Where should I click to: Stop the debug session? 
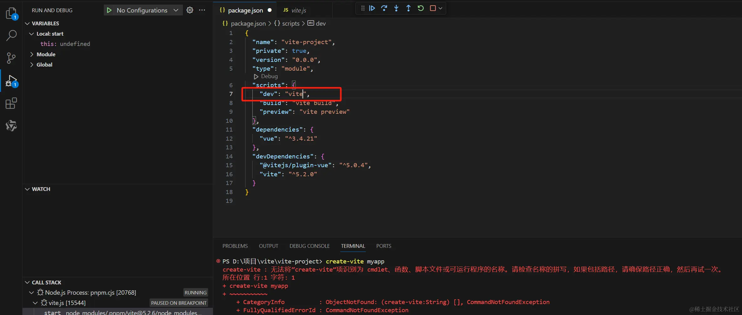pos(433,8)
